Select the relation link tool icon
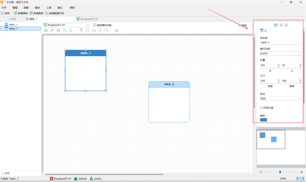The width and height of the screenshot is (306, 182). point(52,30)
